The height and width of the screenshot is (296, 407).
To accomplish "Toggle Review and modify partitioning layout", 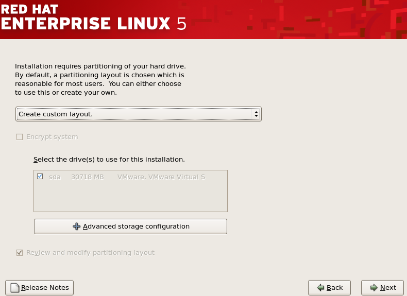I will click(x=20, y=253).
